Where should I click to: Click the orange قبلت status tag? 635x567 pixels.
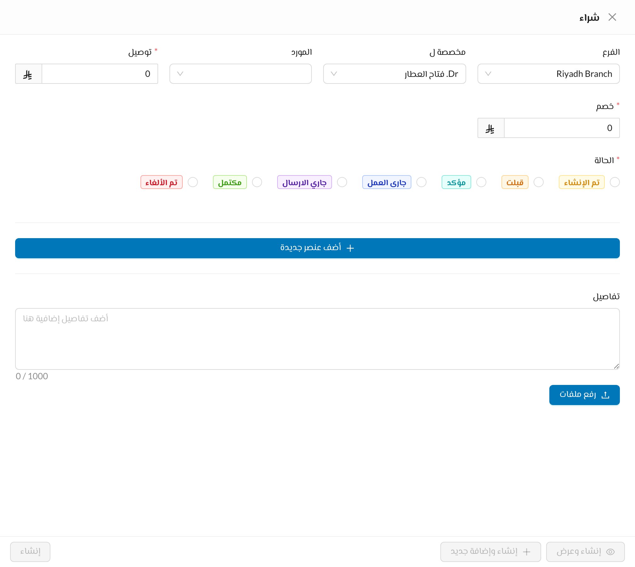coord(515,182)
